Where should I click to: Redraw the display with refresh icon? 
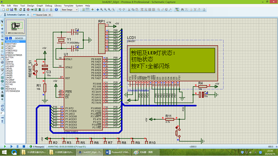[x=83, y=10]
